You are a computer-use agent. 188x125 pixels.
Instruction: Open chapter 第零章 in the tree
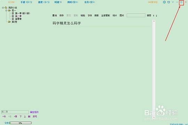pyautogui.click(x=18, y=19)
